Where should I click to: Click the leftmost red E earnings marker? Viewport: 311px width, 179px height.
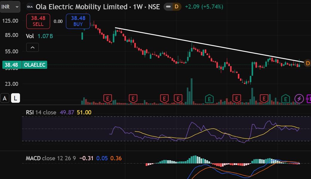pyautogui.click(x=108, y=99)
